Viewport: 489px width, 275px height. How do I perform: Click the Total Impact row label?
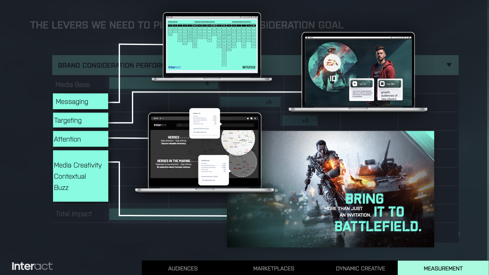(73, 214)
